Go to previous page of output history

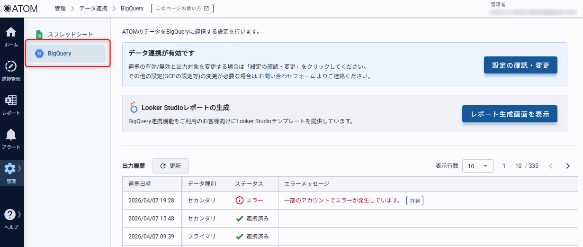pyautogui.click(x=551, y=166)
